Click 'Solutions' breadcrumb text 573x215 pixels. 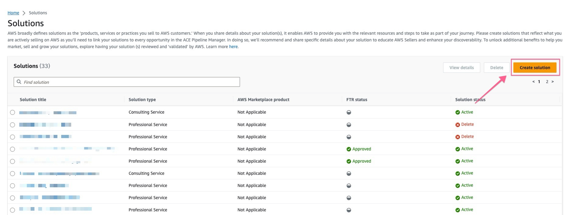pos(38,13)
